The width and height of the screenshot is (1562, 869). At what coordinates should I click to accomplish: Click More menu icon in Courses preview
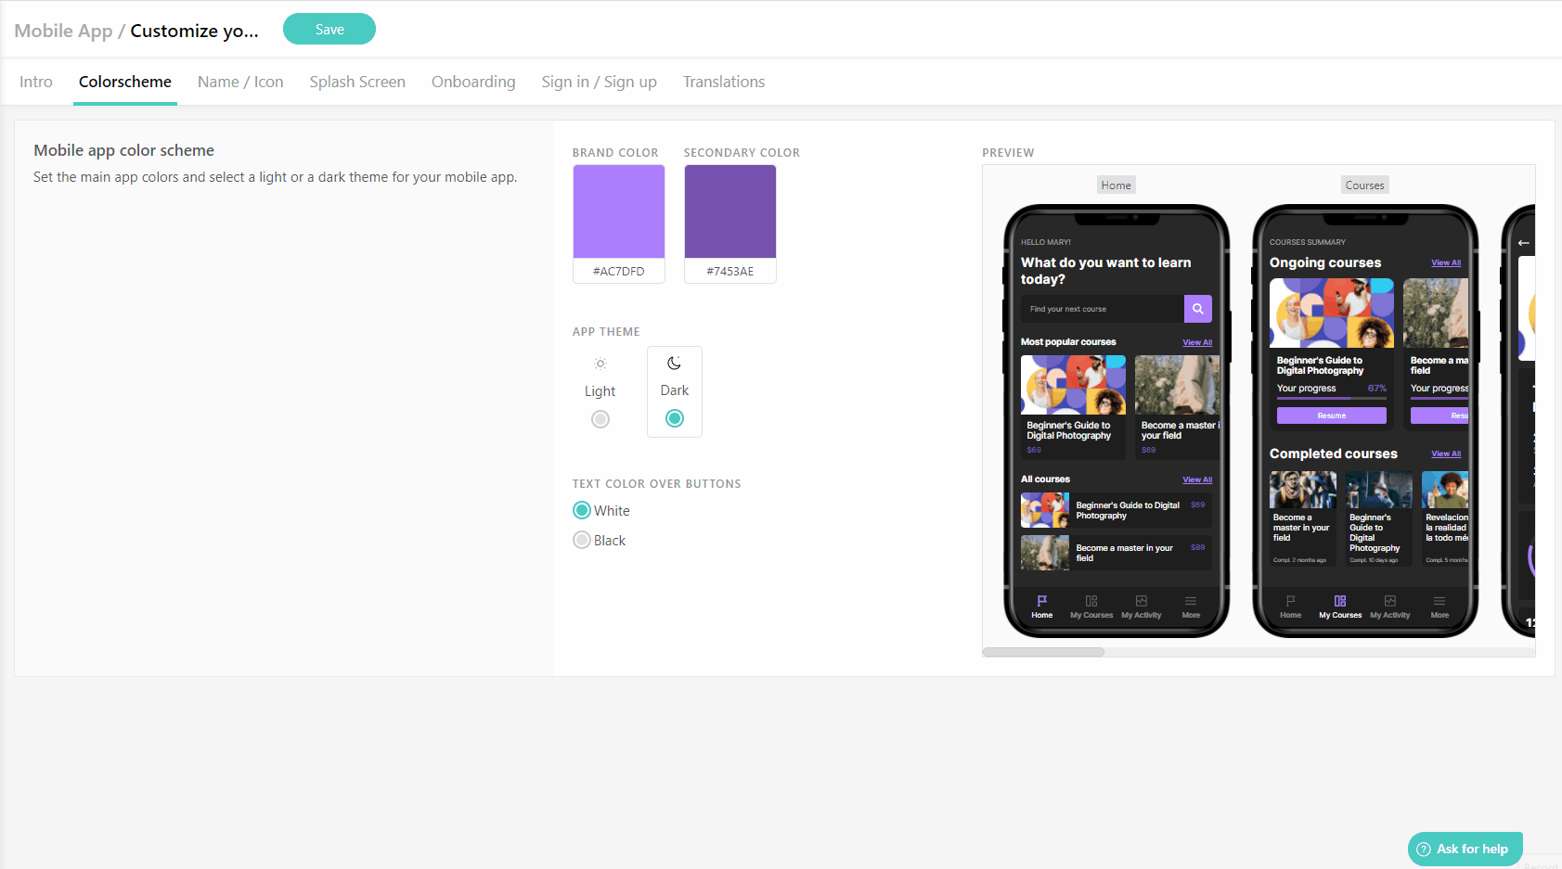click(1439, 601)
